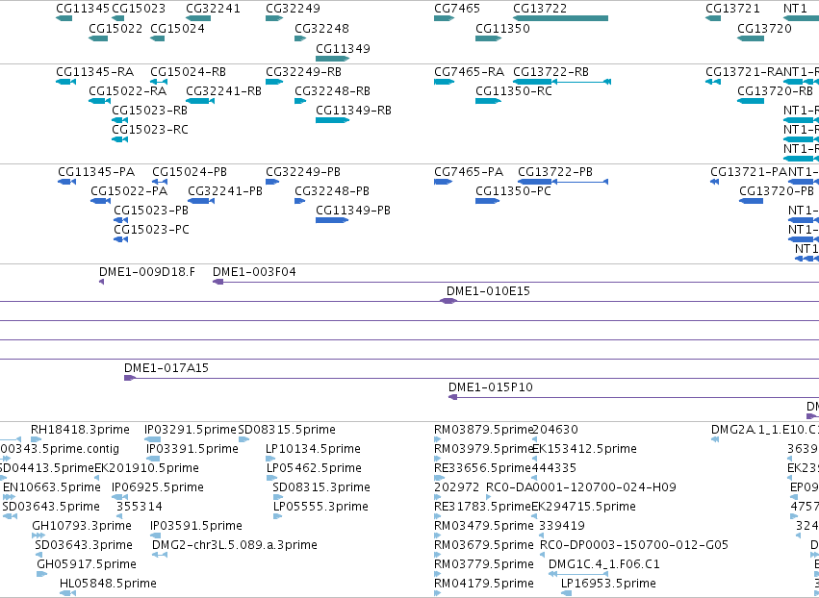Open protein CG7465-PA

(x=469, y=172)
